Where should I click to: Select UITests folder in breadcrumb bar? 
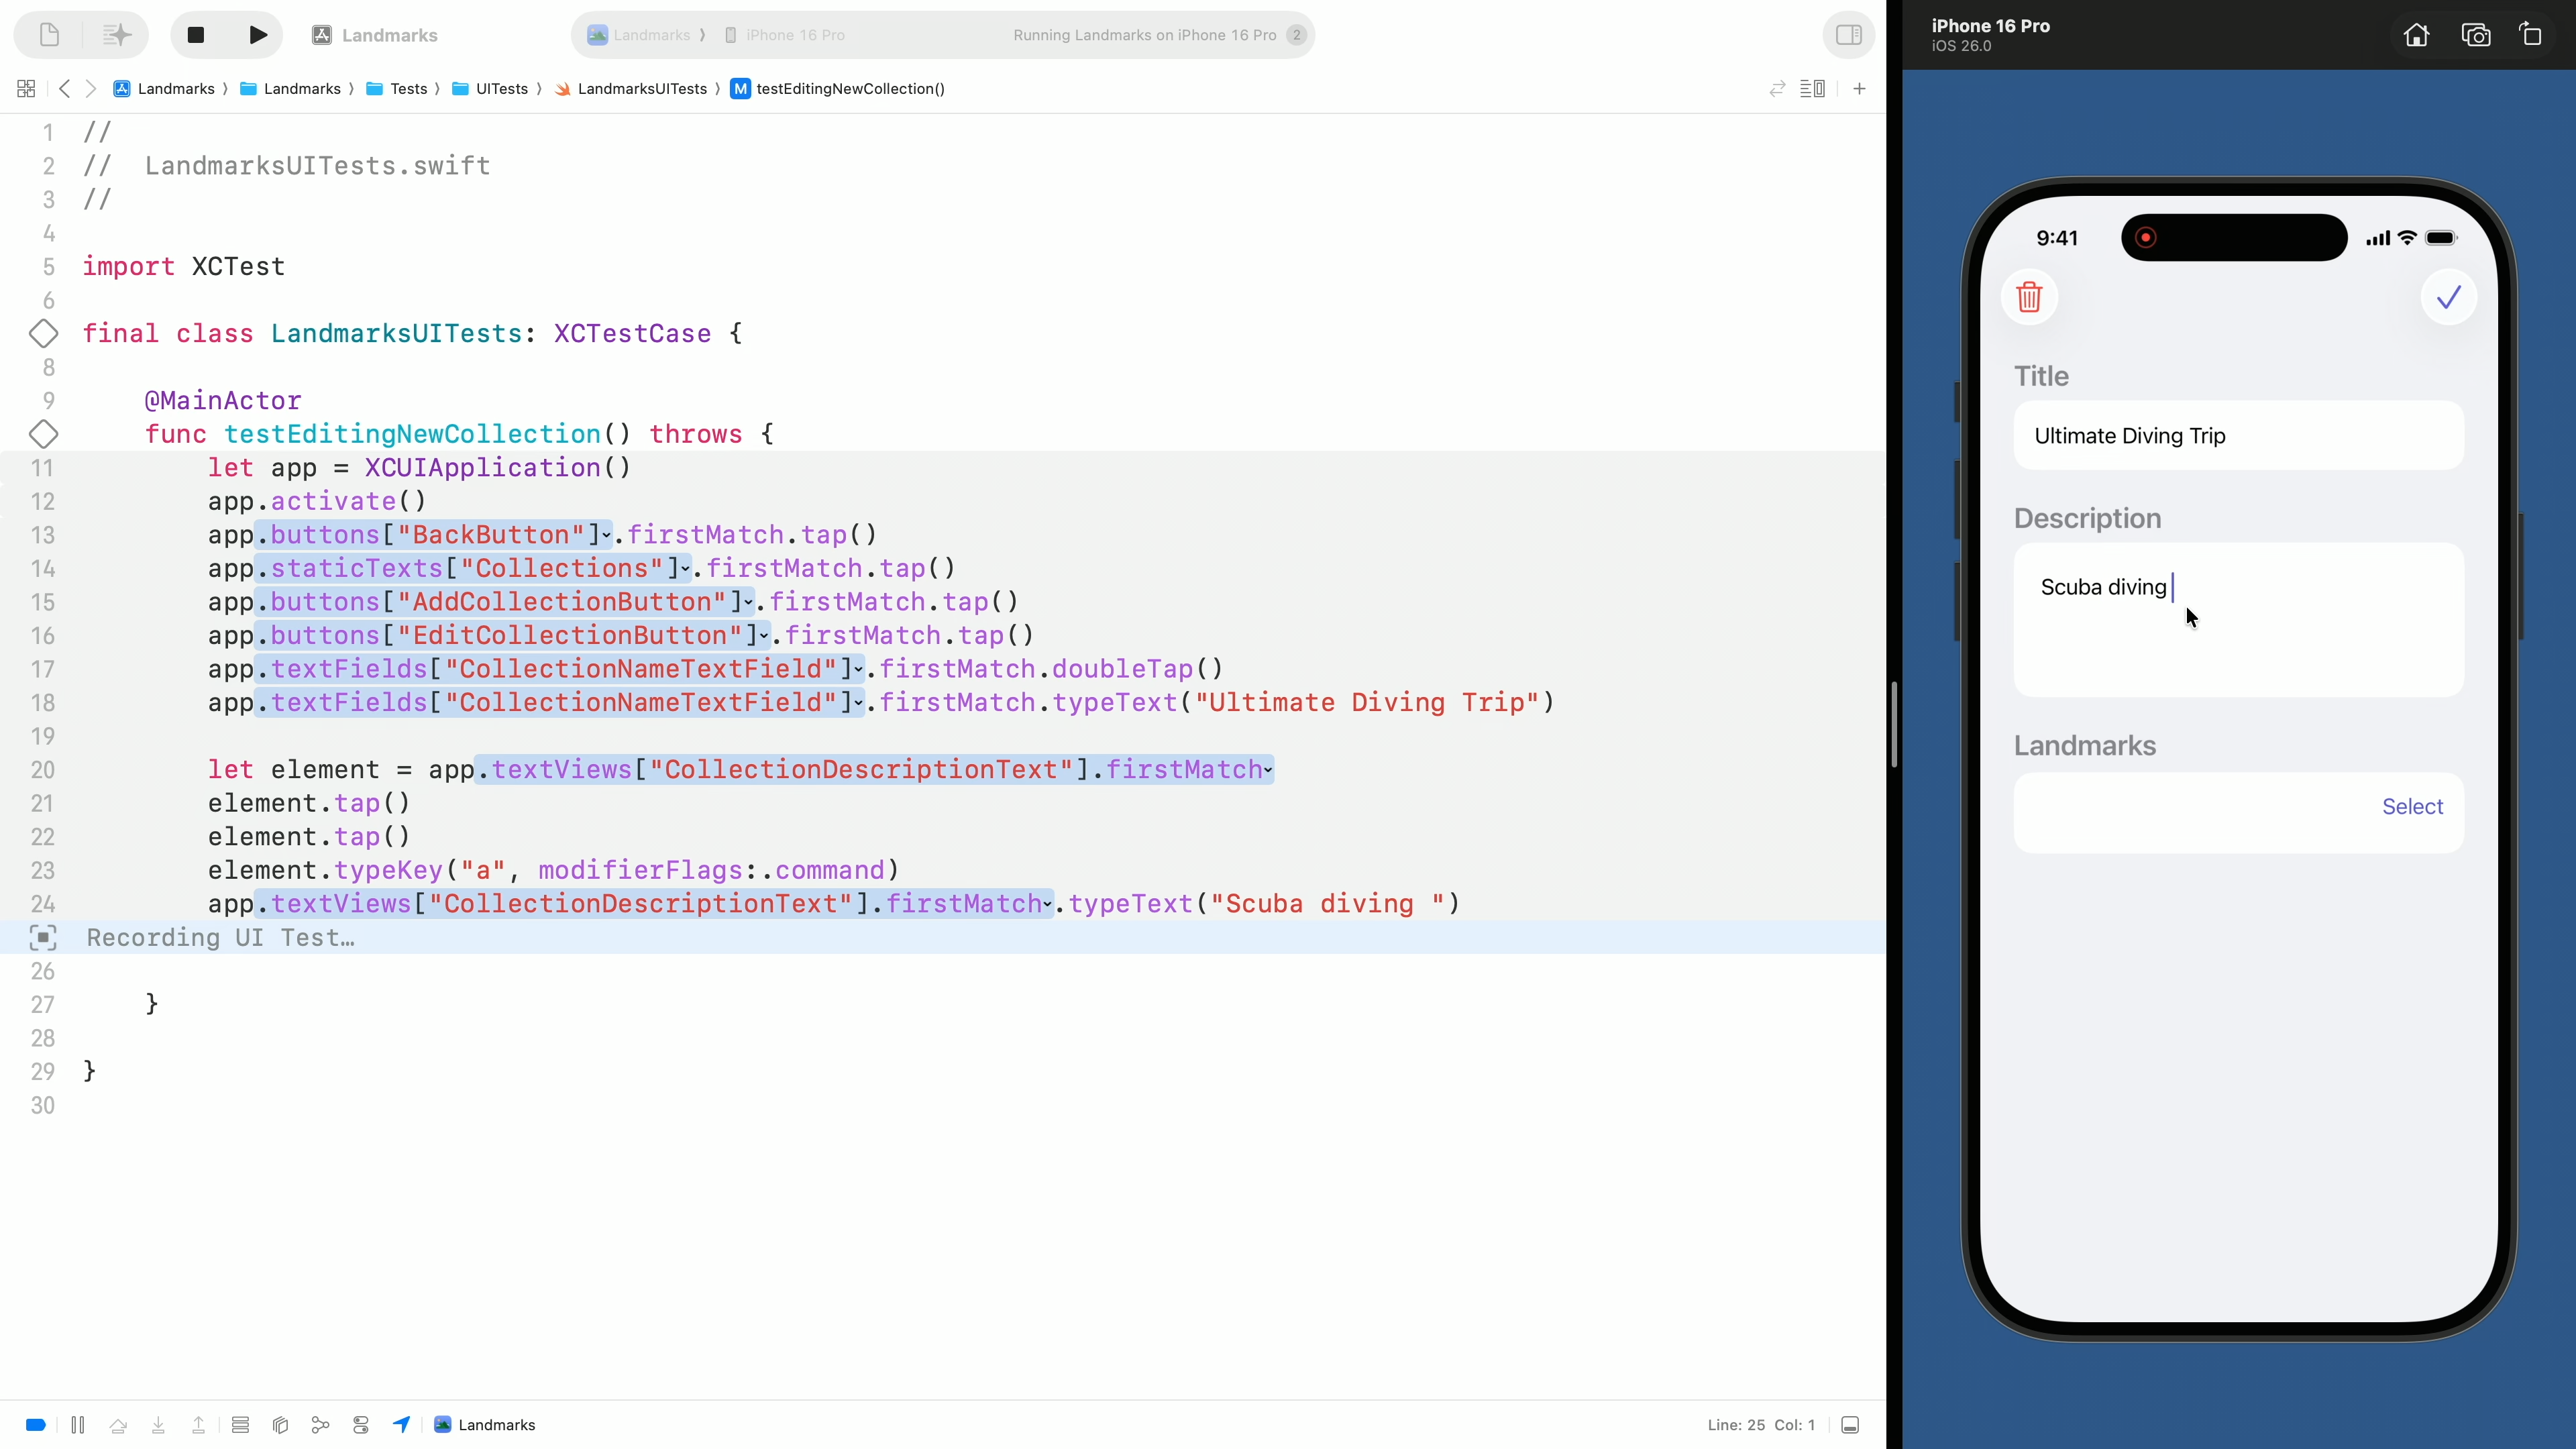pyautogui.click(x=501, y=89)
